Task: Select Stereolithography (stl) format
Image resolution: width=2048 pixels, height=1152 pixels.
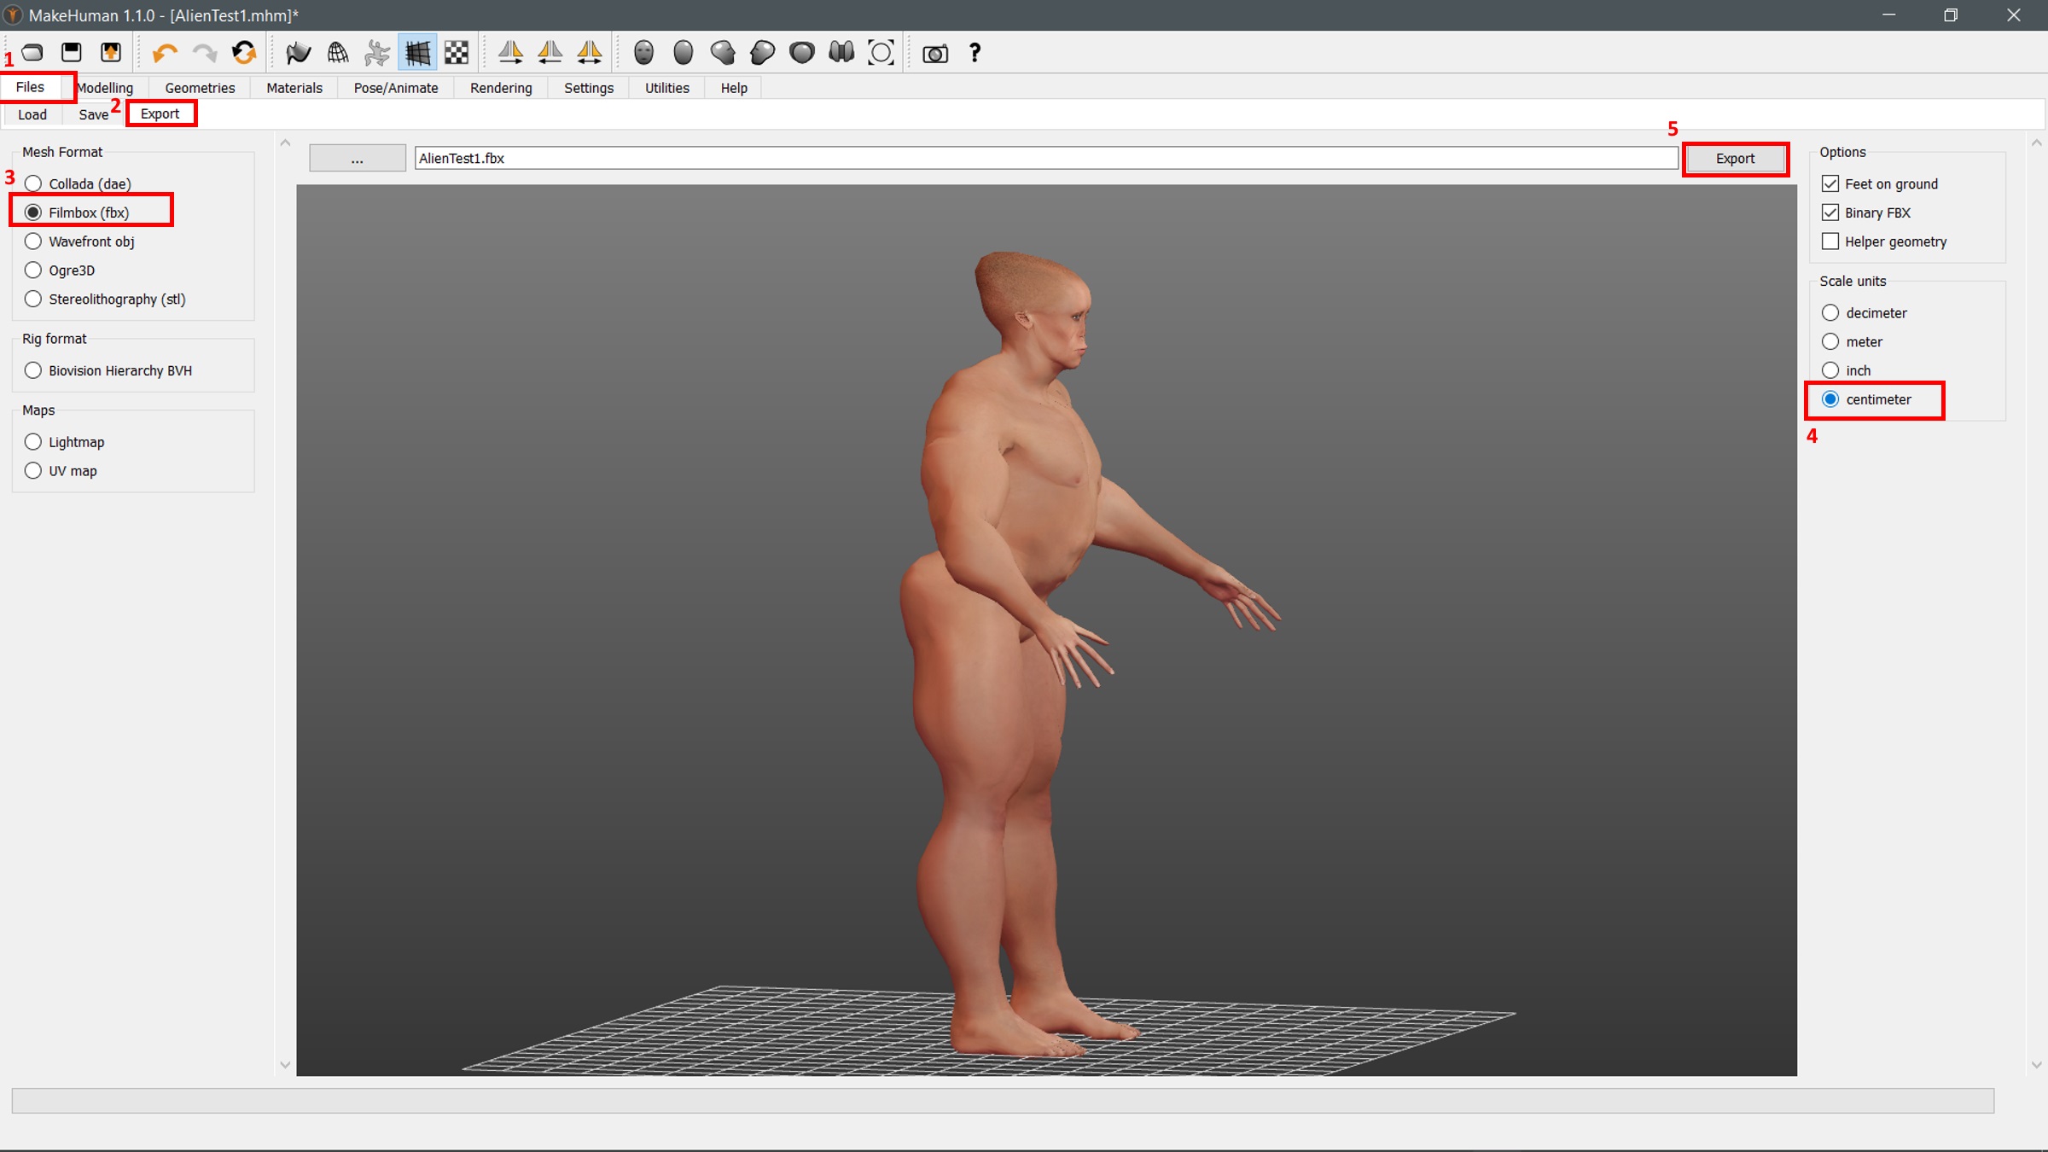Action: [105, 300]
